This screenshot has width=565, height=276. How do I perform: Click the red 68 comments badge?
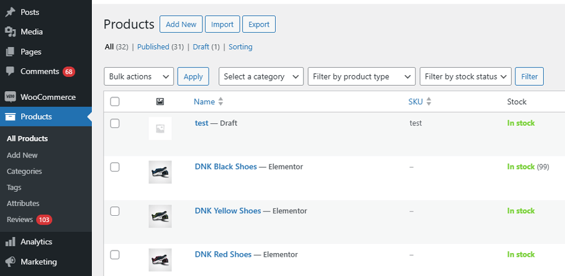click(x=69, y=71)
